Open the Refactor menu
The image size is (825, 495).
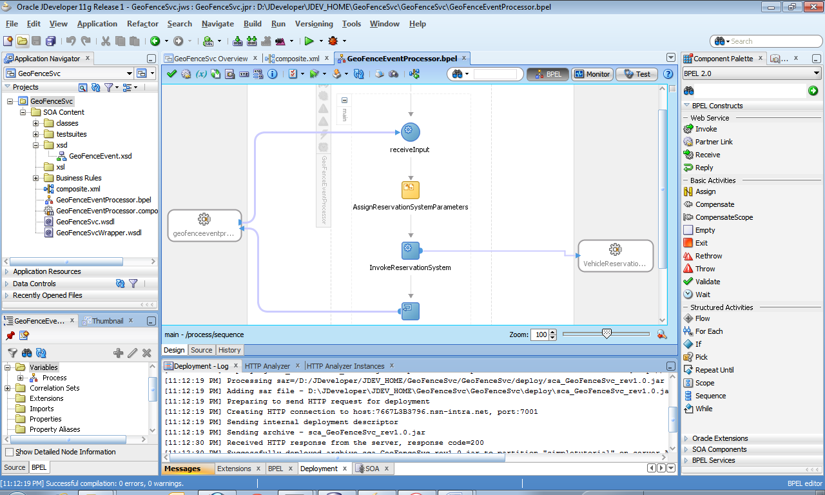coord(142,24)
